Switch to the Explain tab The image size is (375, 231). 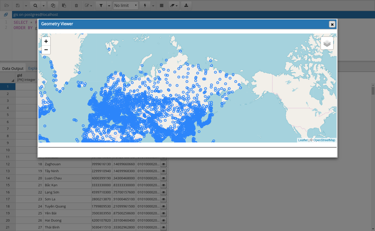(x=33, y=68)
